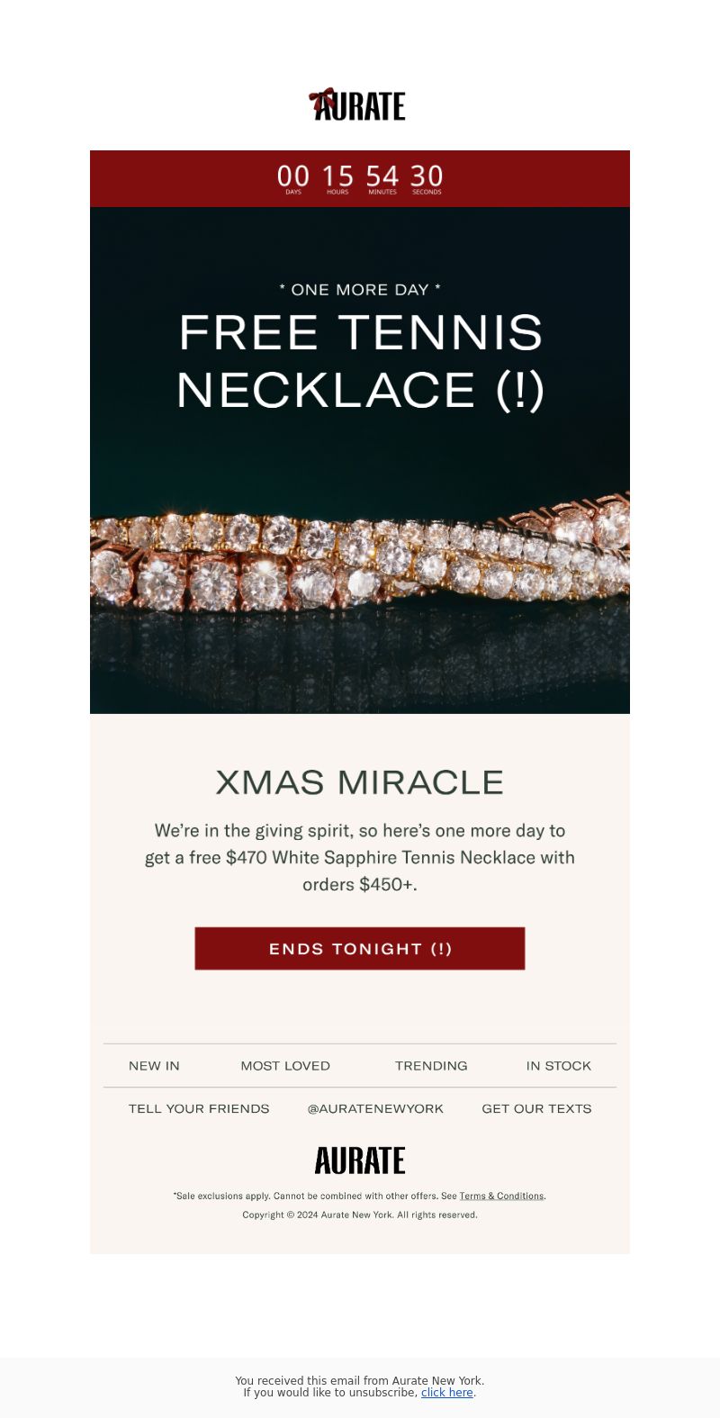Click the countdown timer banner

coord(360,178)
